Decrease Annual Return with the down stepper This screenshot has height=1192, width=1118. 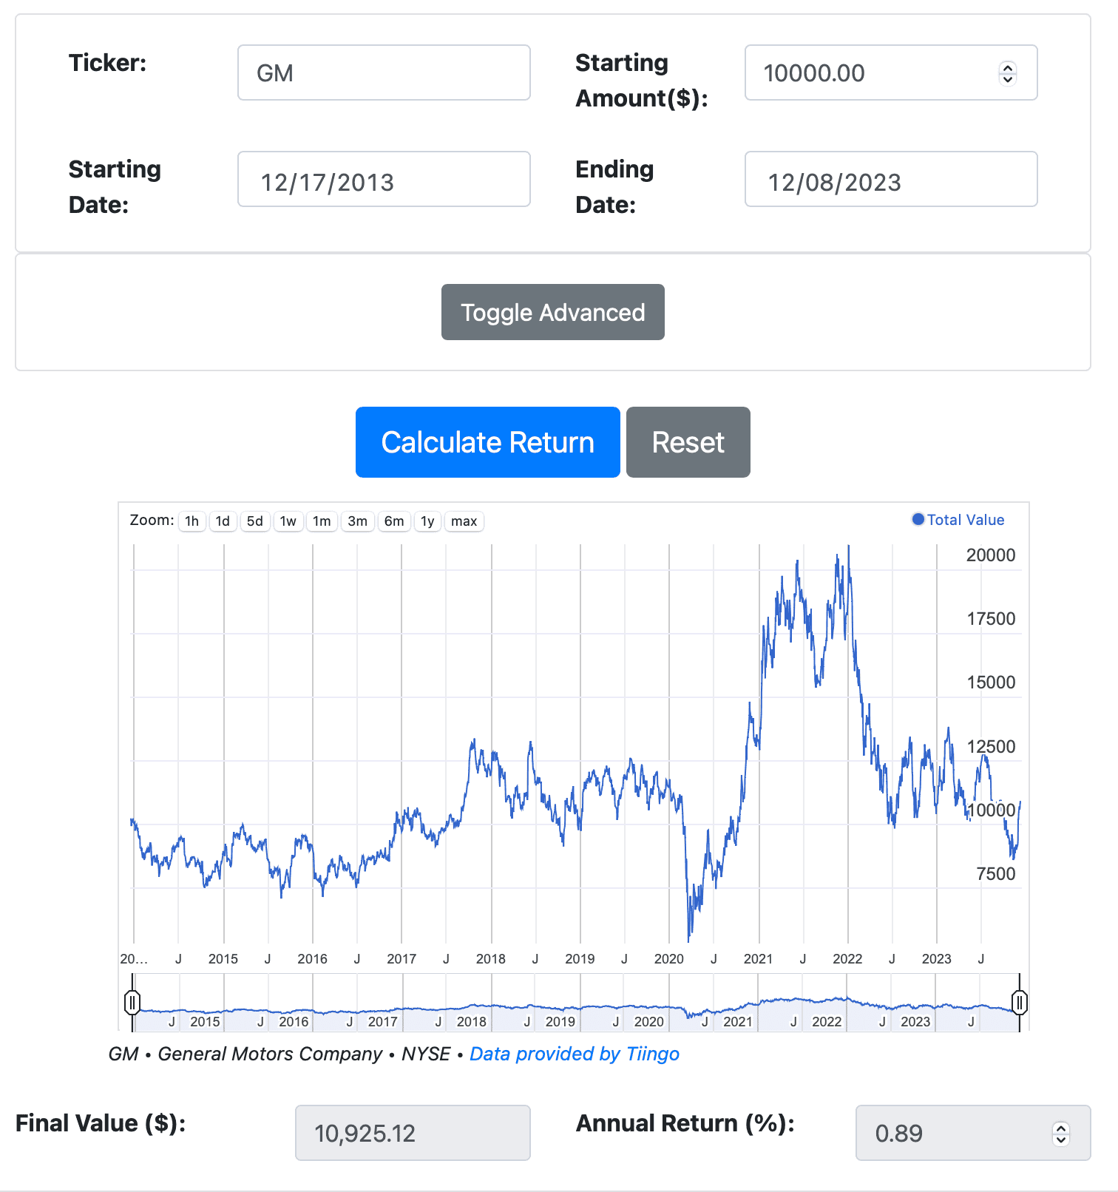[x=1060, y=1139]
